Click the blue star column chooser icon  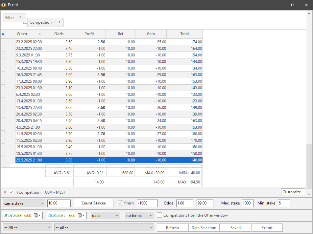coord(3,34)
